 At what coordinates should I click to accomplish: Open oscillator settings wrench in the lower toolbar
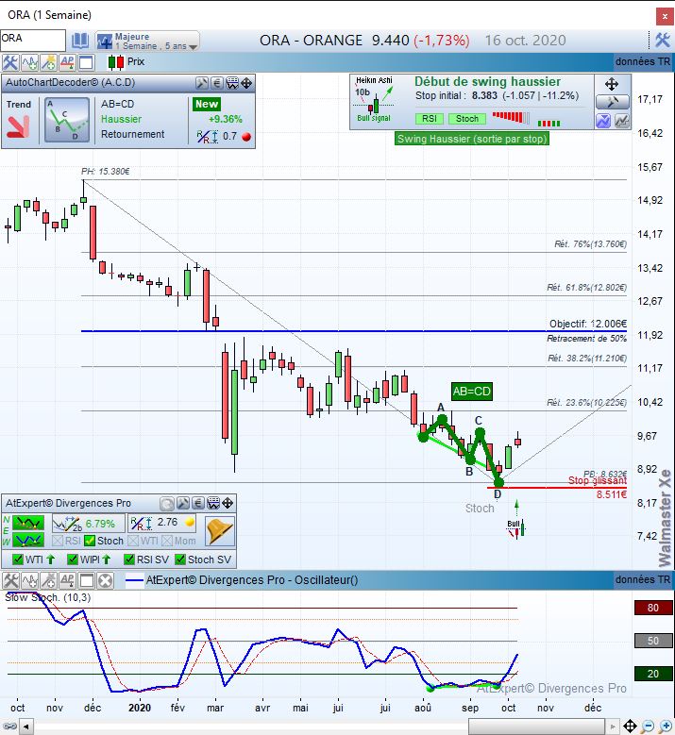click(x=10, y=581)
